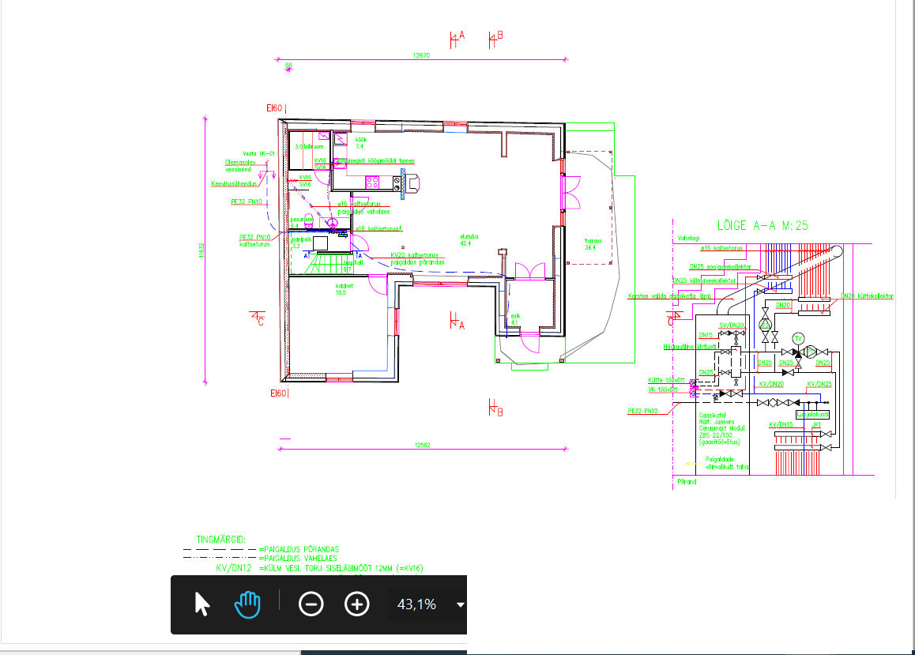Click the 43,1% zoom level field

tap(416, 604)
